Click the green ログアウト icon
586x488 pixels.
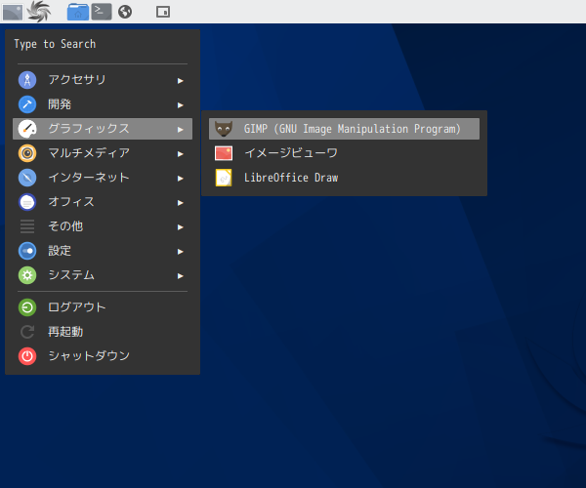(x=27, y=307)
